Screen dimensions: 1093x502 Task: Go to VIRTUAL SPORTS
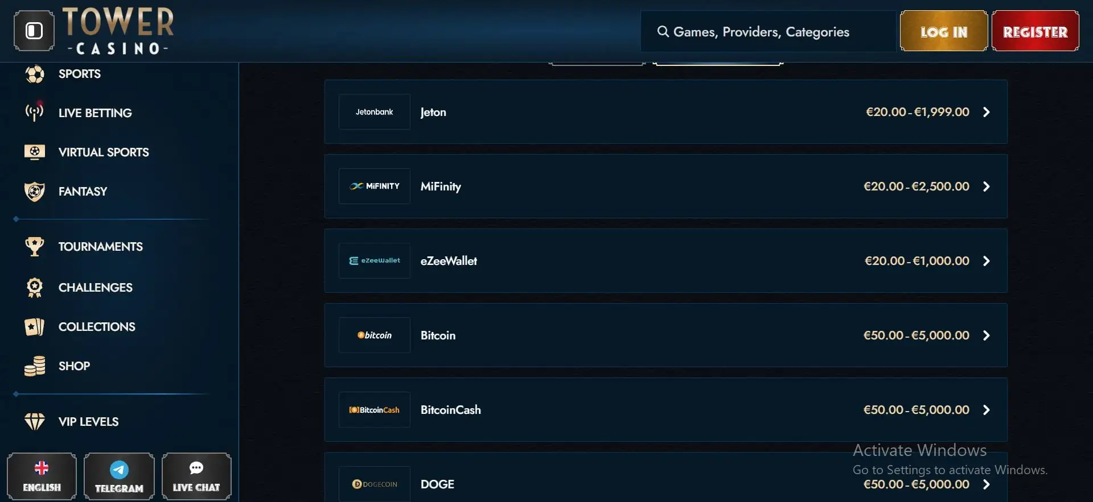click(x=104, y=152)
